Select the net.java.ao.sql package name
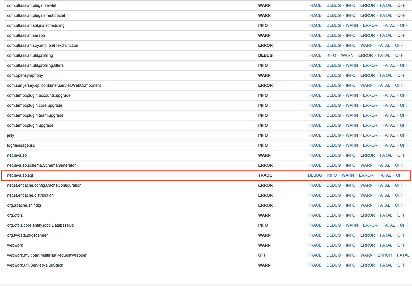The height and width of the screenshot is (286, 412). tap(20, 175)
